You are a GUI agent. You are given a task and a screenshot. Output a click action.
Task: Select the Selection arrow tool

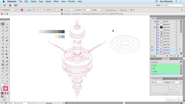[3, 24]
